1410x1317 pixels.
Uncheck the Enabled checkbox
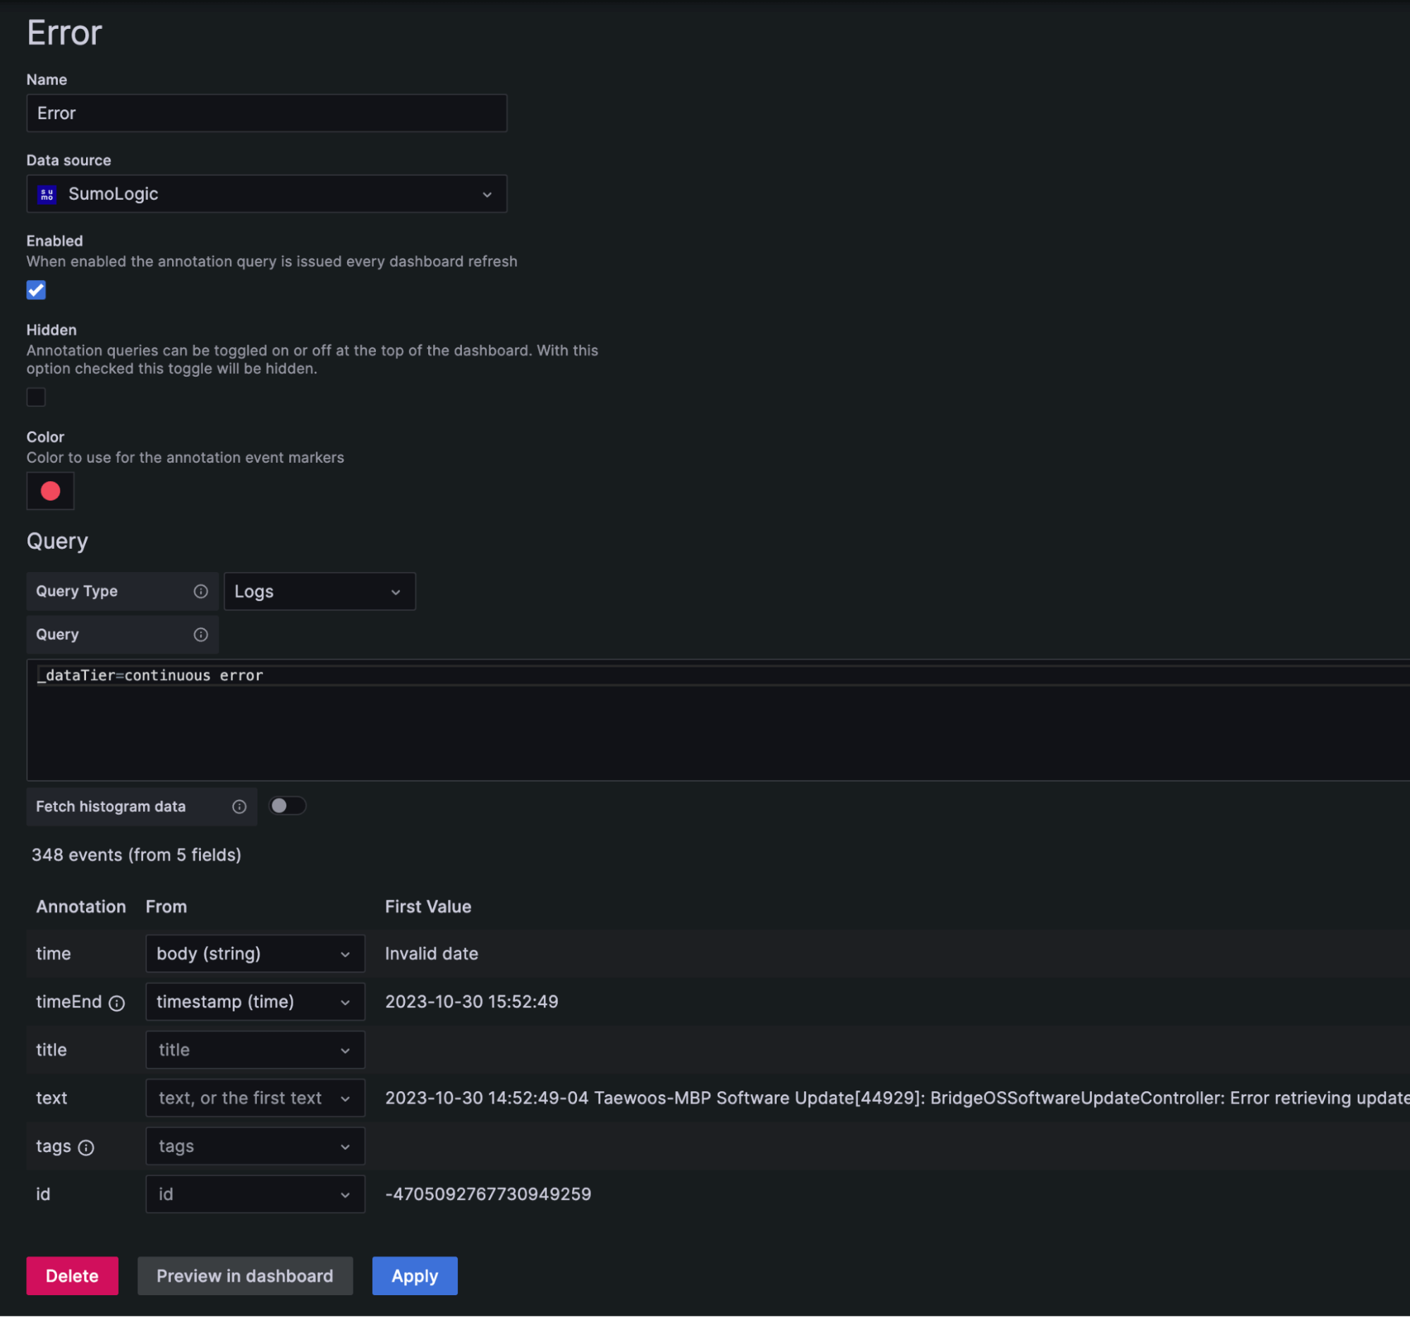click(x=35, y=290)
